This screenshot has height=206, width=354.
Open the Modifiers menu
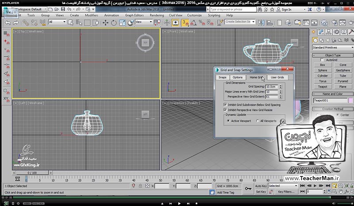pos(92,15)
